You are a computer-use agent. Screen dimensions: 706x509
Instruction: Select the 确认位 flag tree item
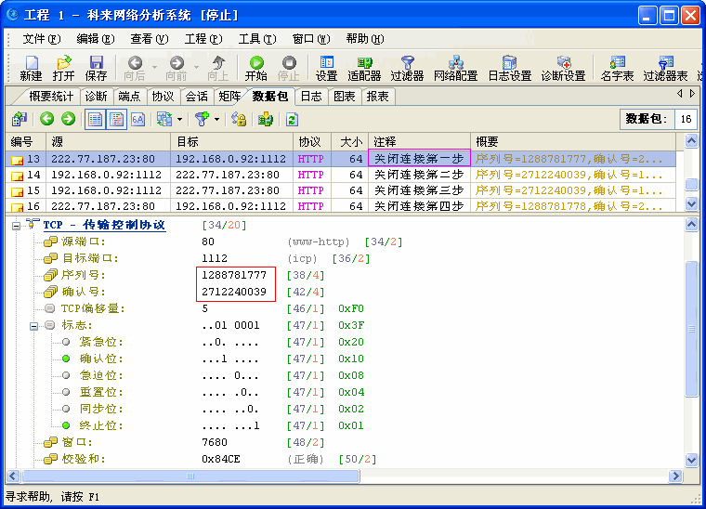(101, 359)
